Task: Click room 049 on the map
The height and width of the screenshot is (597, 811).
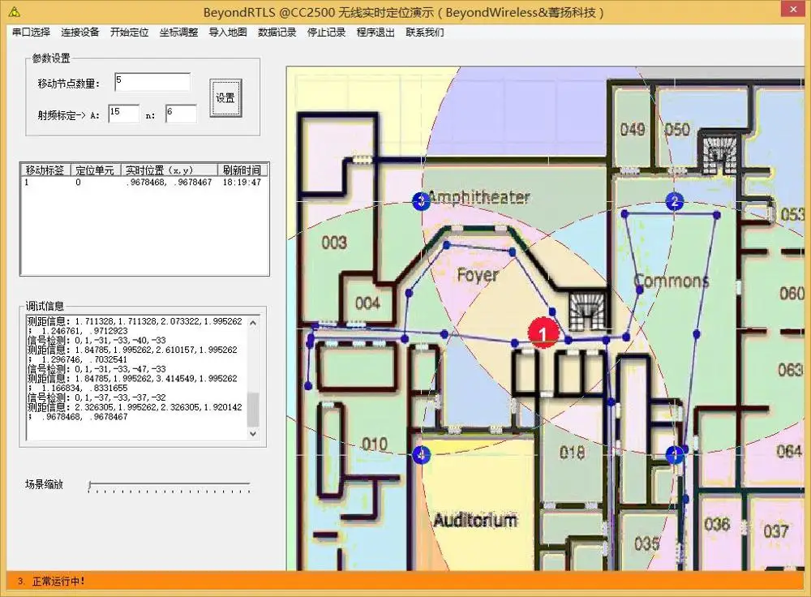Action: [633, 129]
